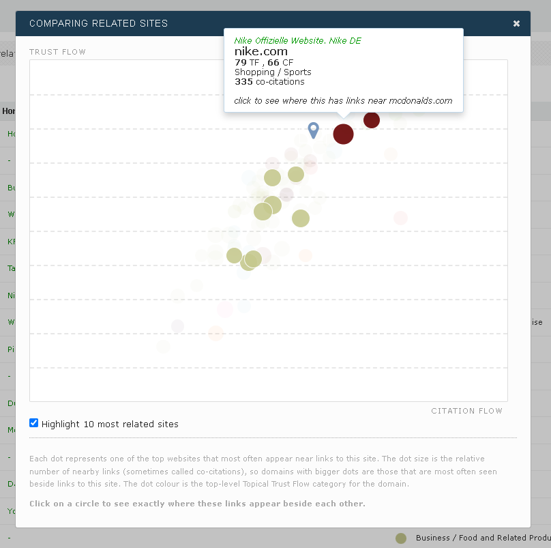The height and width of the screenshot is (548, 551).
Task: Click the green 'Nike Offizielle Website' tooltip heading
Action: point(297,40)
